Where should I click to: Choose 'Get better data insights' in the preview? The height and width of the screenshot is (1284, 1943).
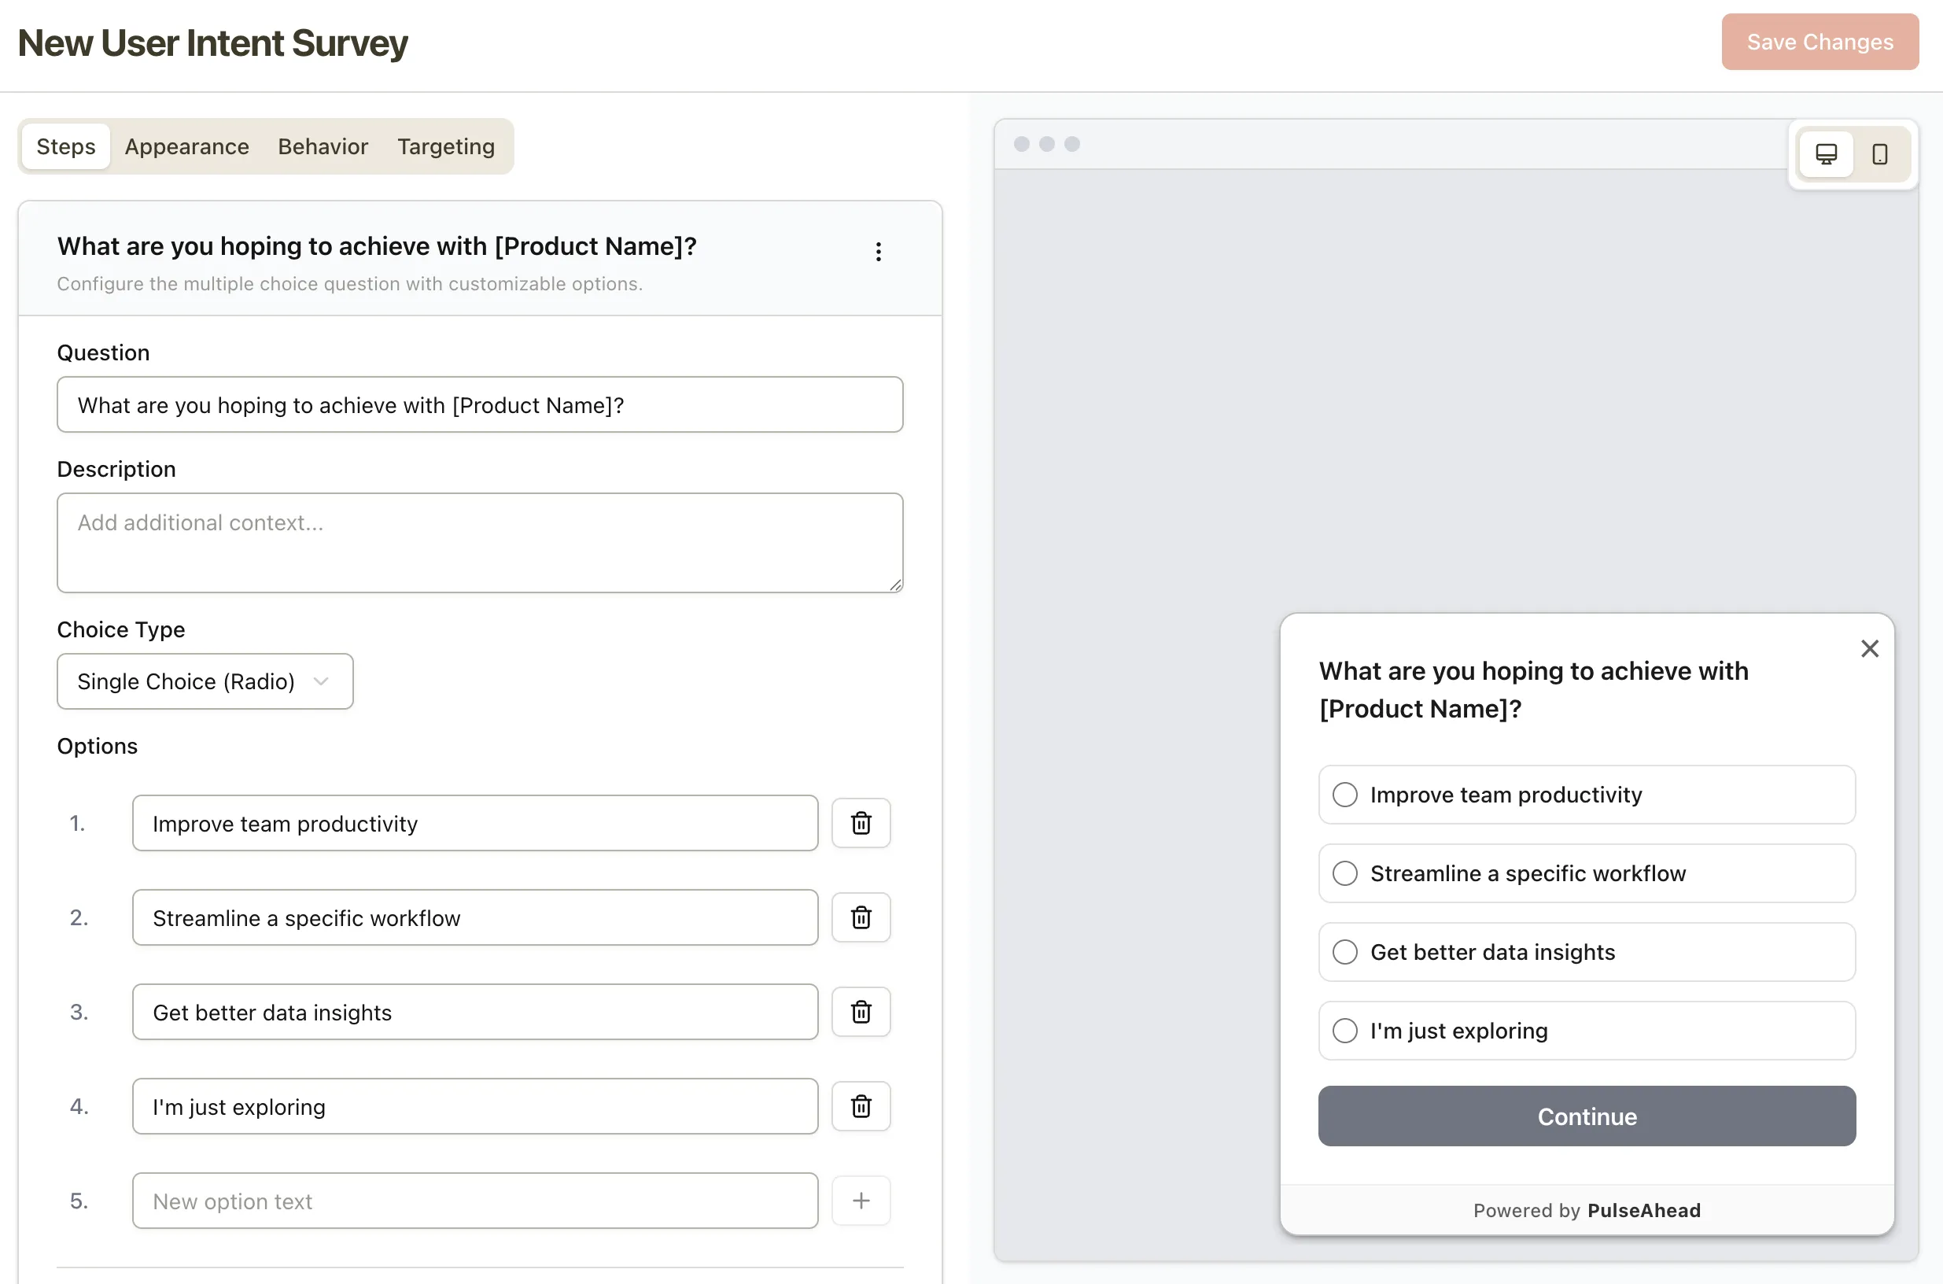coord(1344,951)
